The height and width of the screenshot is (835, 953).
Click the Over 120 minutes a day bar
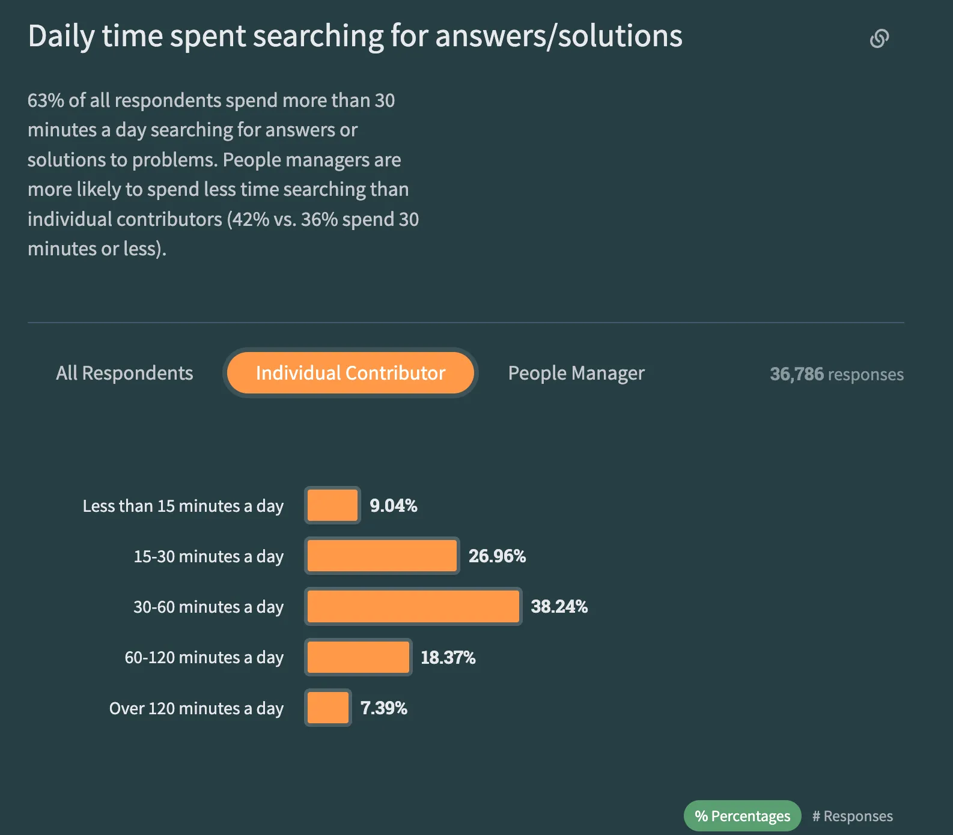click(327, 708)
